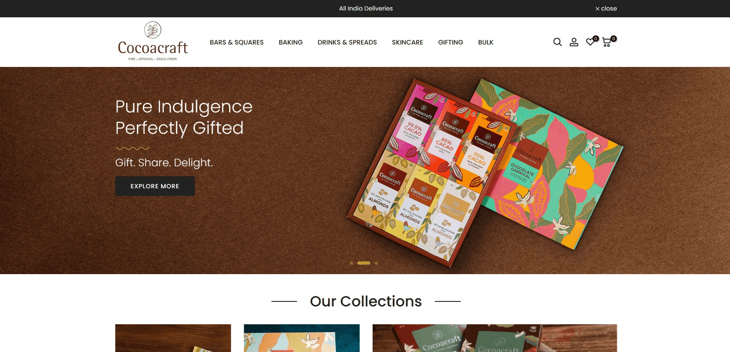
Task: Open Bars & Squares menu
Action: pyautogui.click(x=237, y=42)
